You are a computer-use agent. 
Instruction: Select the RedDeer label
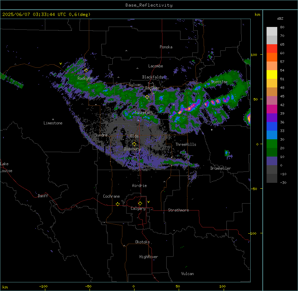click(x=152, y=88)
